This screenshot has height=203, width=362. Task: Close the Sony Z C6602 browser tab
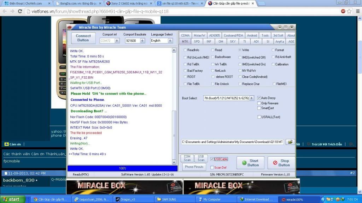tap(151, 4)
